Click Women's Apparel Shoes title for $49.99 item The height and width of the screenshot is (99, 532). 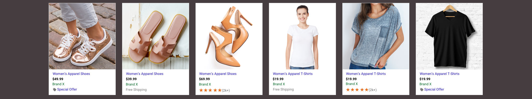[71, 74]
